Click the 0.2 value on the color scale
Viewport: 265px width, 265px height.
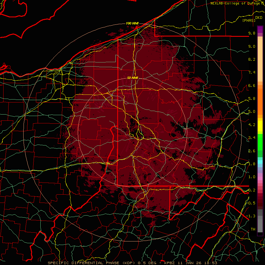tap(252, 190)
